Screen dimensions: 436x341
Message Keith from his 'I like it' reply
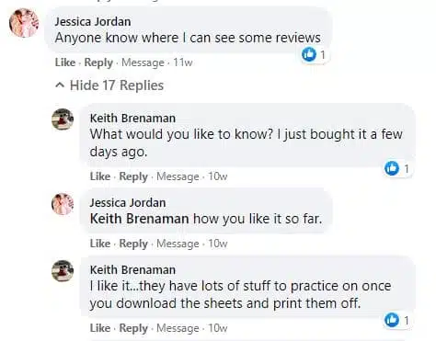pyautogui.click(x=178, y=328)
